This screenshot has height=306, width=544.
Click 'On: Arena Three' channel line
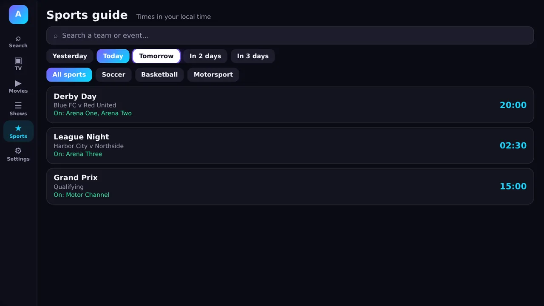[78, 154]
